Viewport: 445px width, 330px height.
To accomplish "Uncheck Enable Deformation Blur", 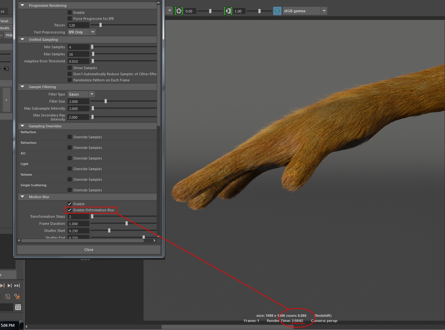I will coord(70,210).
